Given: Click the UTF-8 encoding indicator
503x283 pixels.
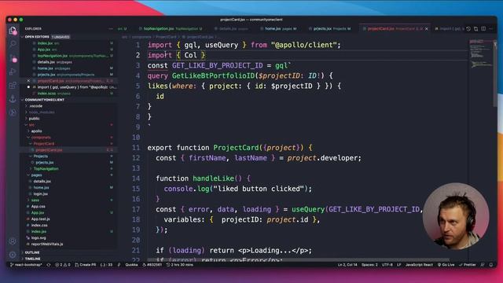Looking at the screenshot, I should 387,265.
